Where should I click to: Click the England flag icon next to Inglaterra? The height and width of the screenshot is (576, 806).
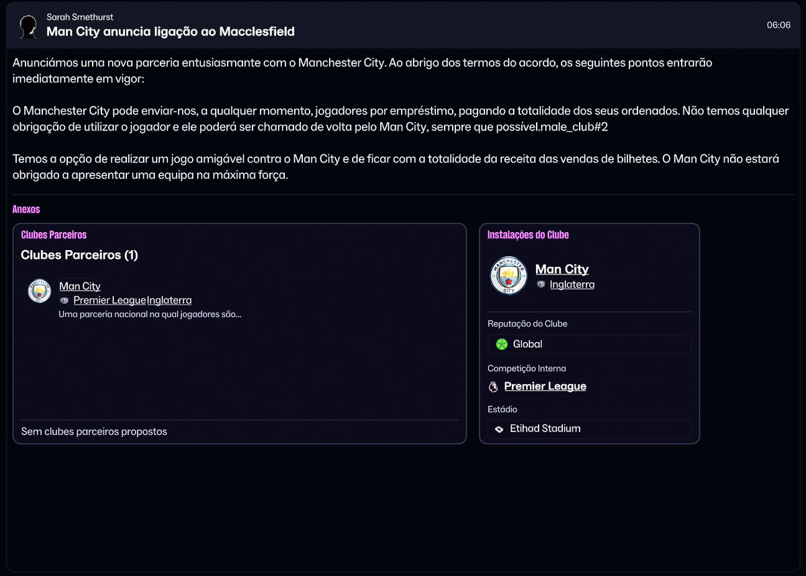541,284
